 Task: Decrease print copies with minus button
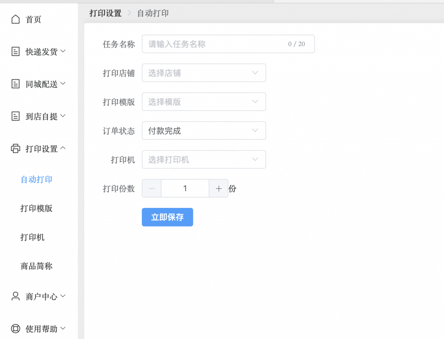(x=152, y=188)
